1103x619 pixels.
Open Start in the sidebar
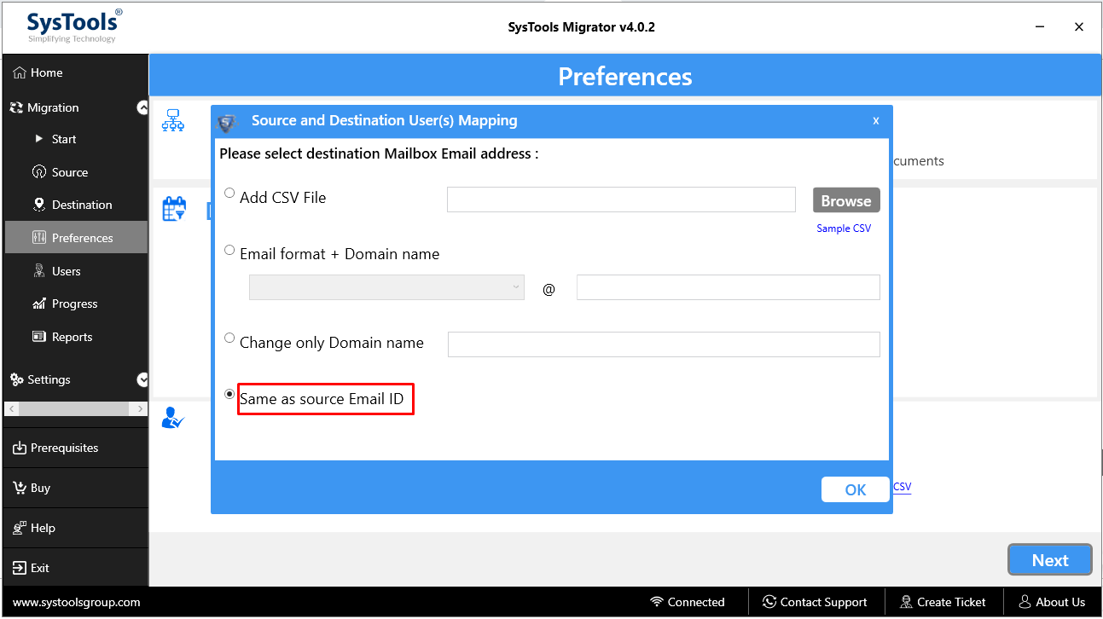click(x=64, y=139)
